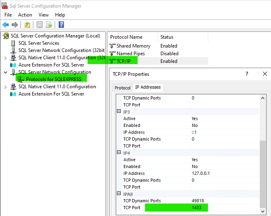The height and width of the screenshot is (216, 271).
Task: Click the Properties toolbar icon
Action: point(39,25)
